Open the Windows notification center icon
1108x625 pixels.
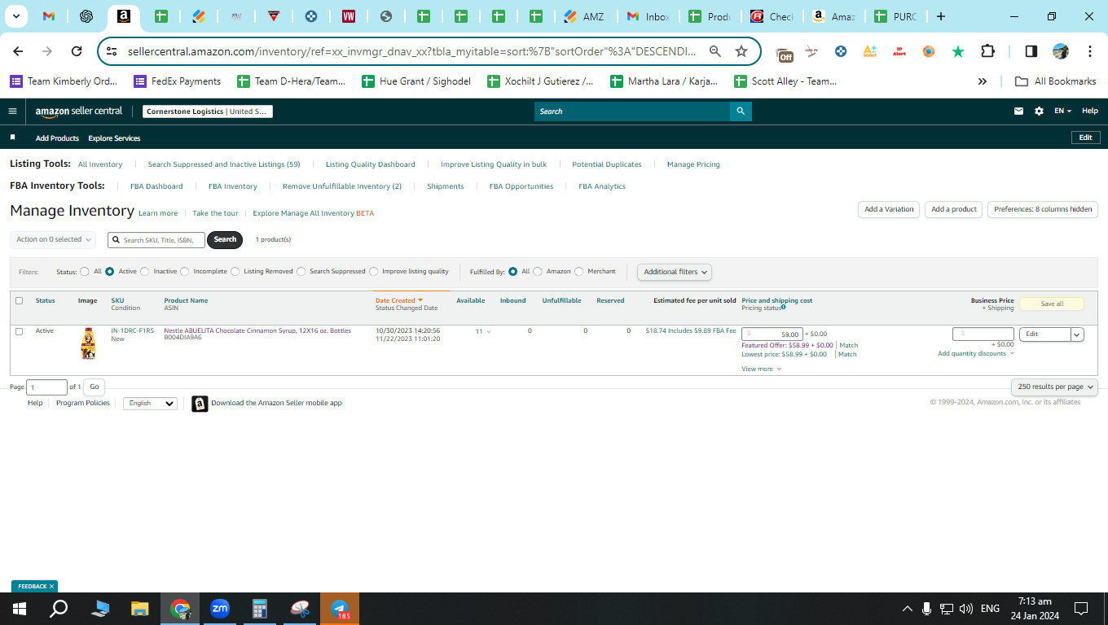pos(1081,609)
